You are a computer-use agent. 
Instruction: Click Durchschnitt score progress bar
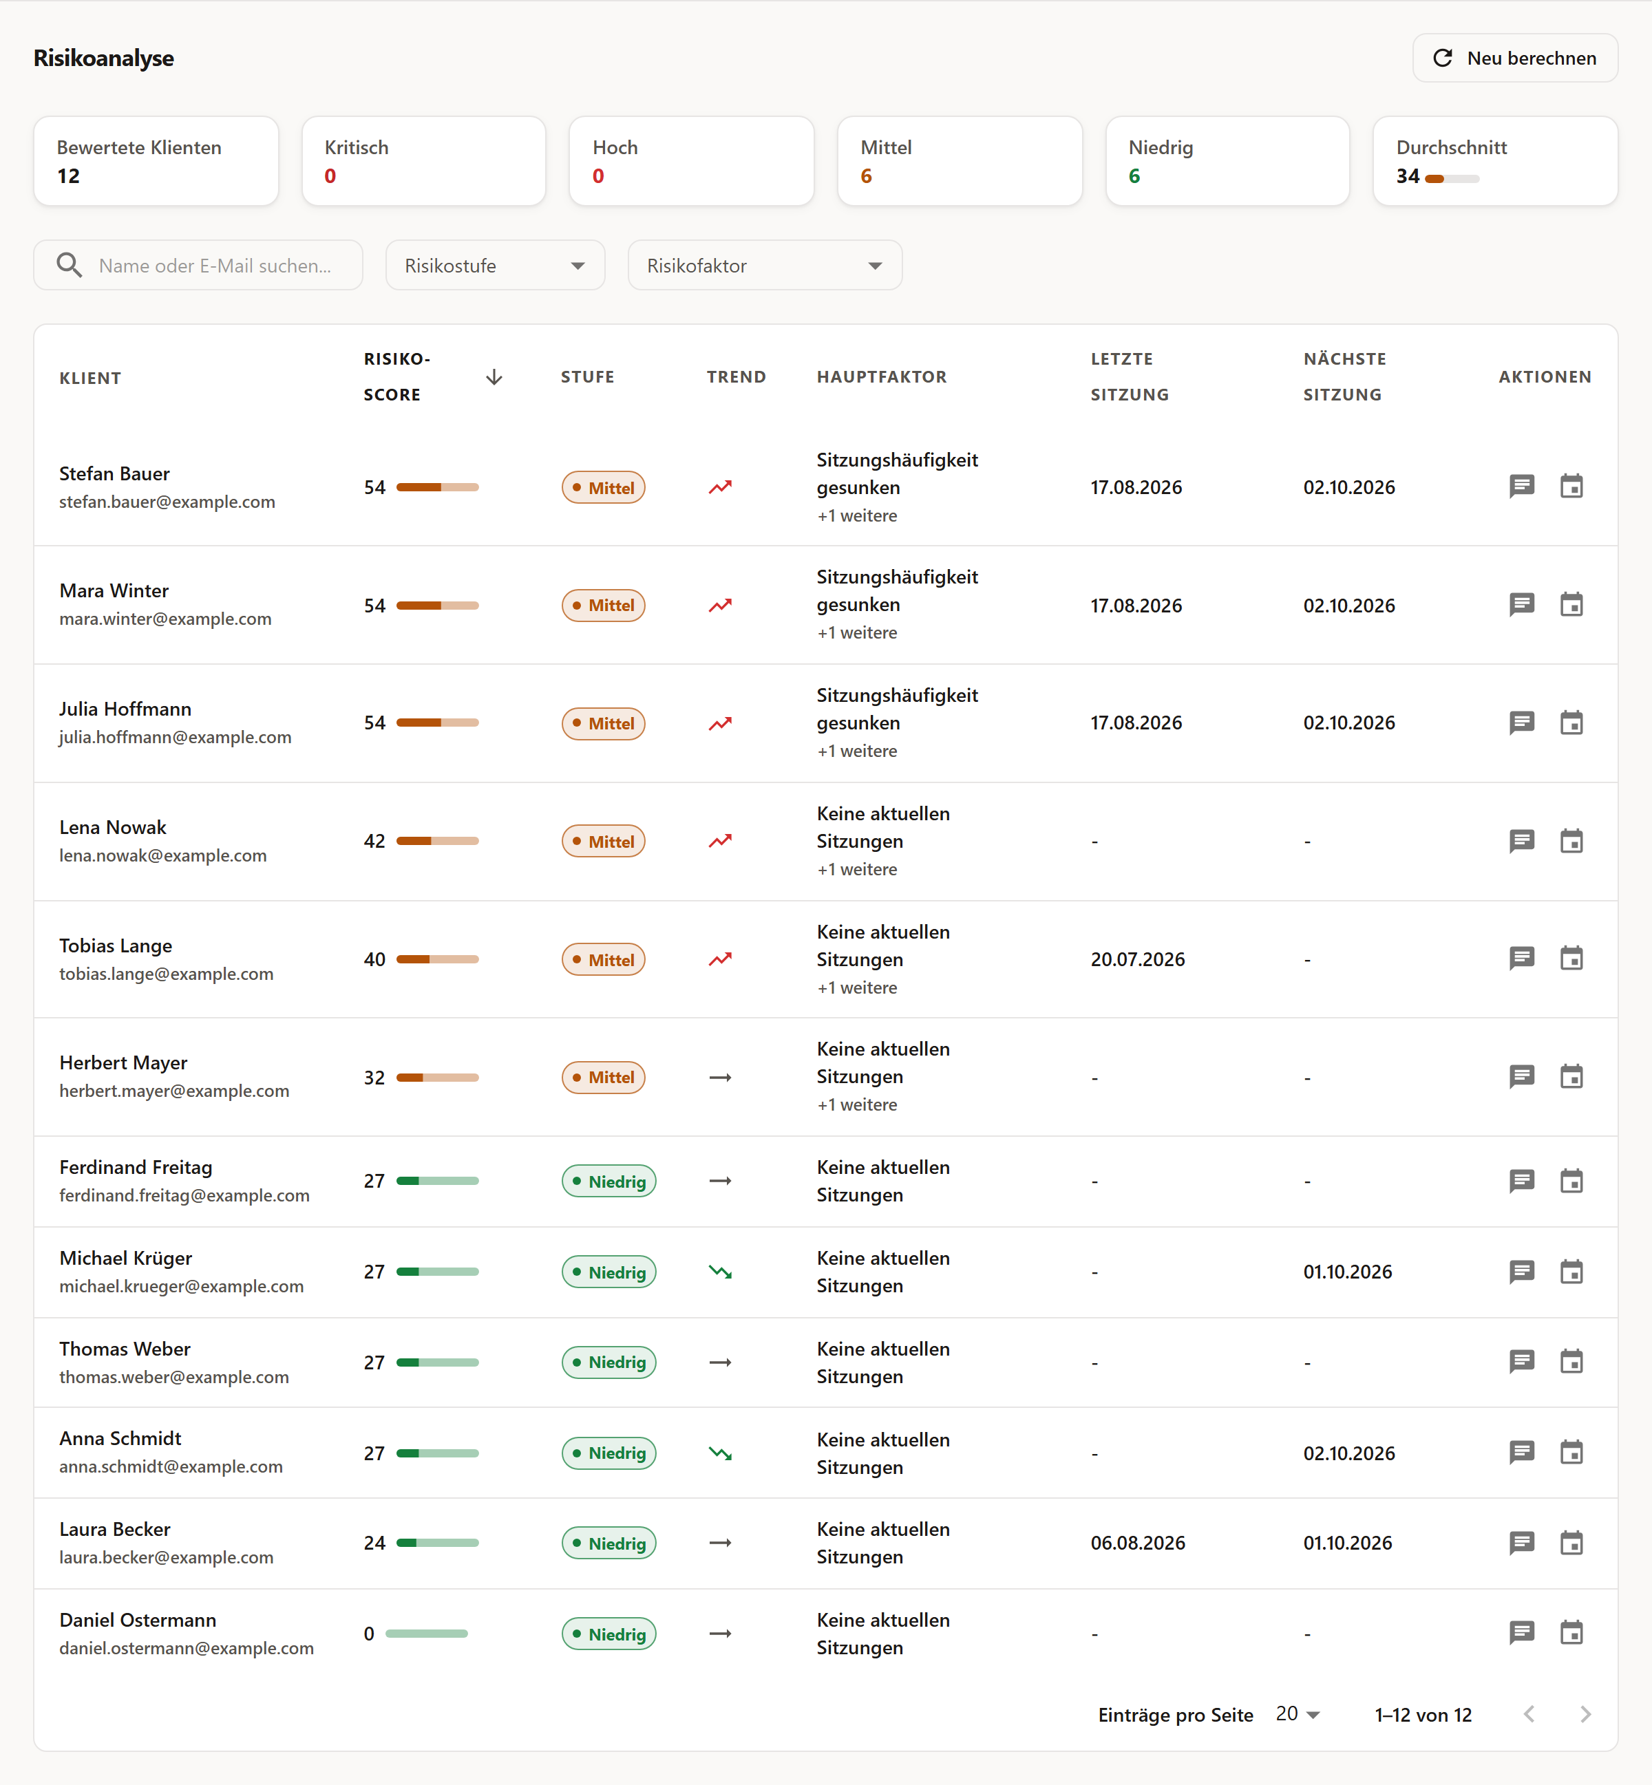(x=1452, y=179)
